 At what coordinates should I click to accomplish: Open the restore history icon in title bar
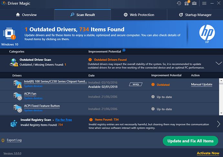click(179, 3)
